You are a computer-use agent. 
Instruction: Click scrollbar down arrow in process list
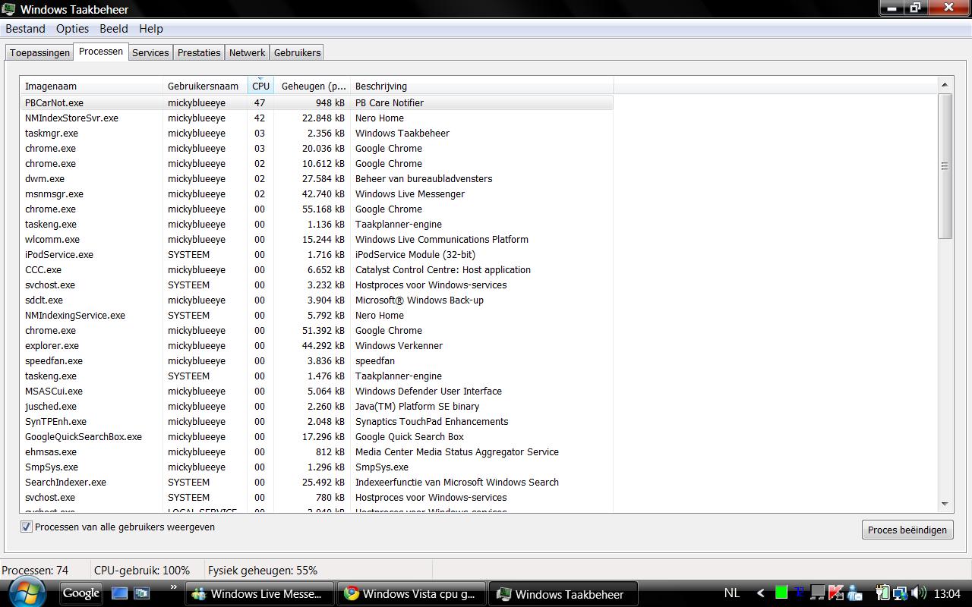point(945,504)
